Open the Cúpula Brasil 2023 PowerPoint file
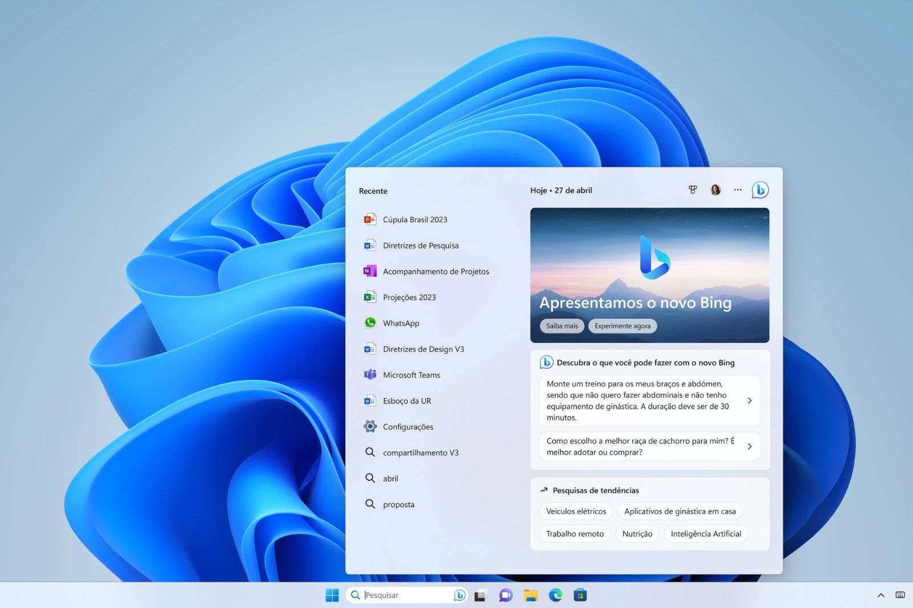 (x=416, y=219)
